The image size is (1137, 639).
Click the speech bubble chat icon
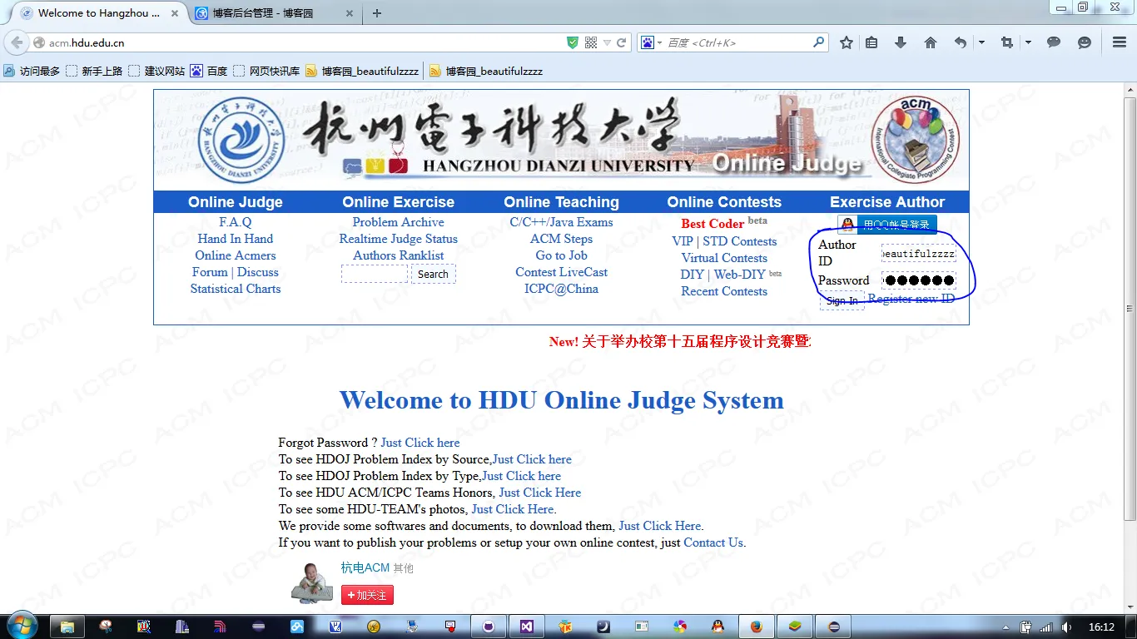pos(1054,42)
